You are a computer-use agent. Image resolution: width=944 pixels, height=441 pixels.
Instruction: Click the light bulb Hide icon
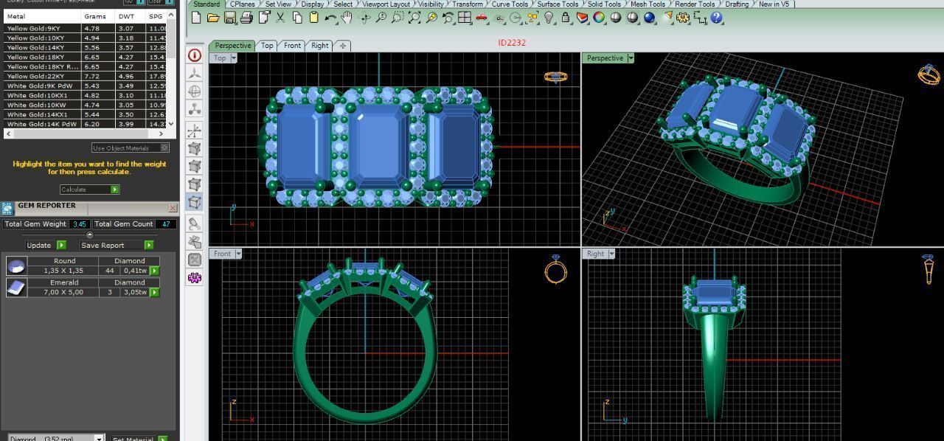pos(549,18)
